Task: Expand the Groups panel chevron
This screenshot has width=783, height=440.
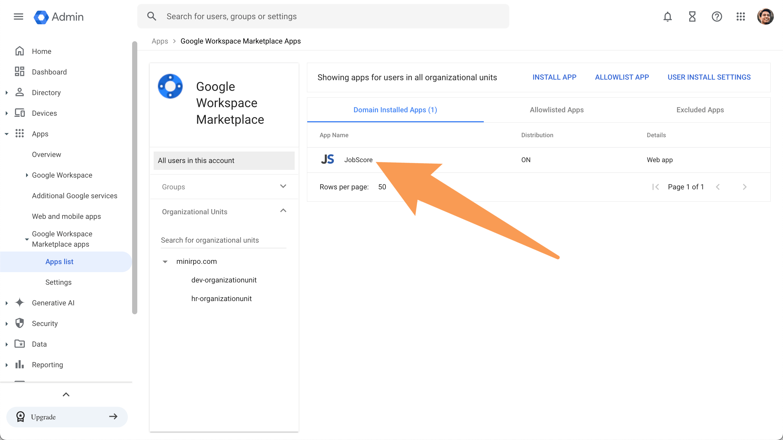Action: coord(283,186)
